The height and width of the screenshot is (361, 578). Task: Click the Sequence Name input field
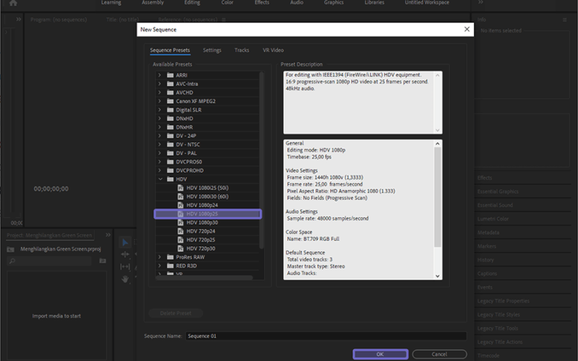point(326,336)
